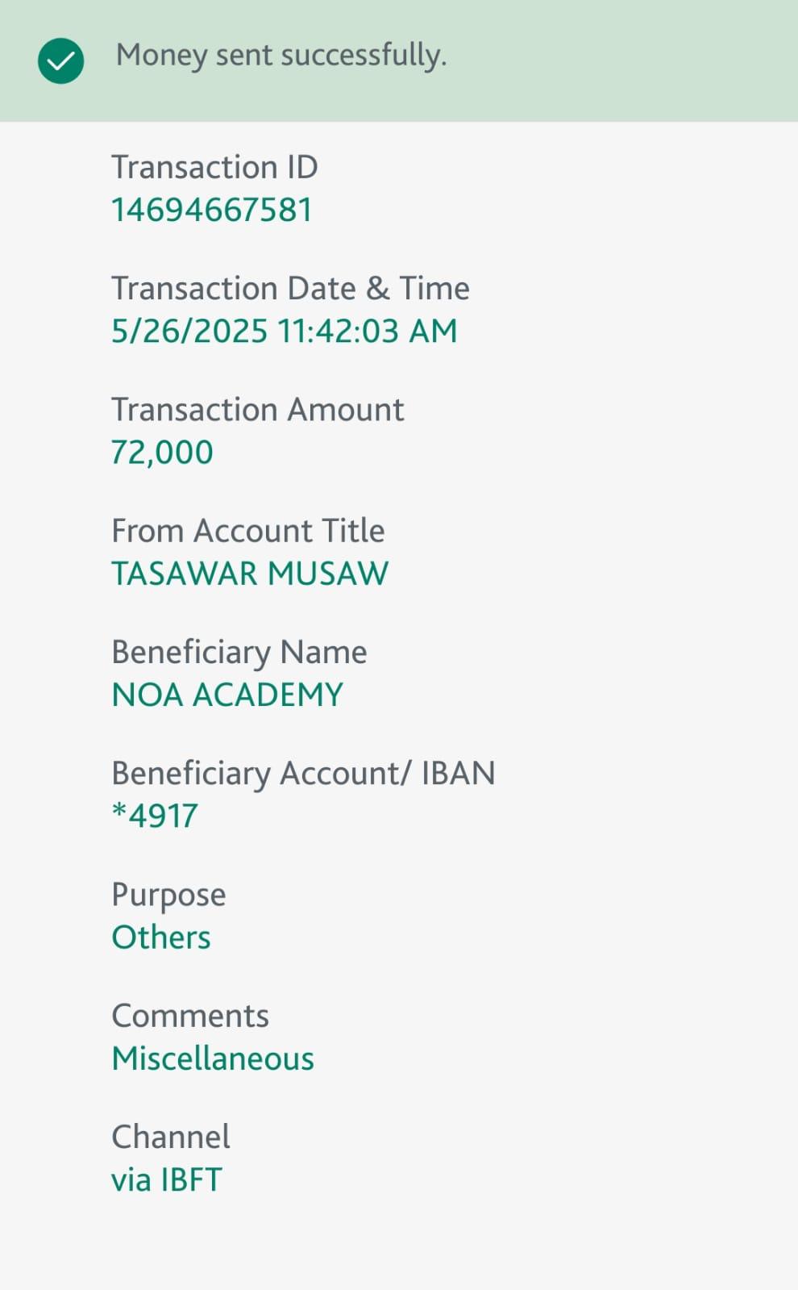The height and width of the screenshot is (1290, 798).
Task: Click the From Account Title label
Action: point(247,531)
